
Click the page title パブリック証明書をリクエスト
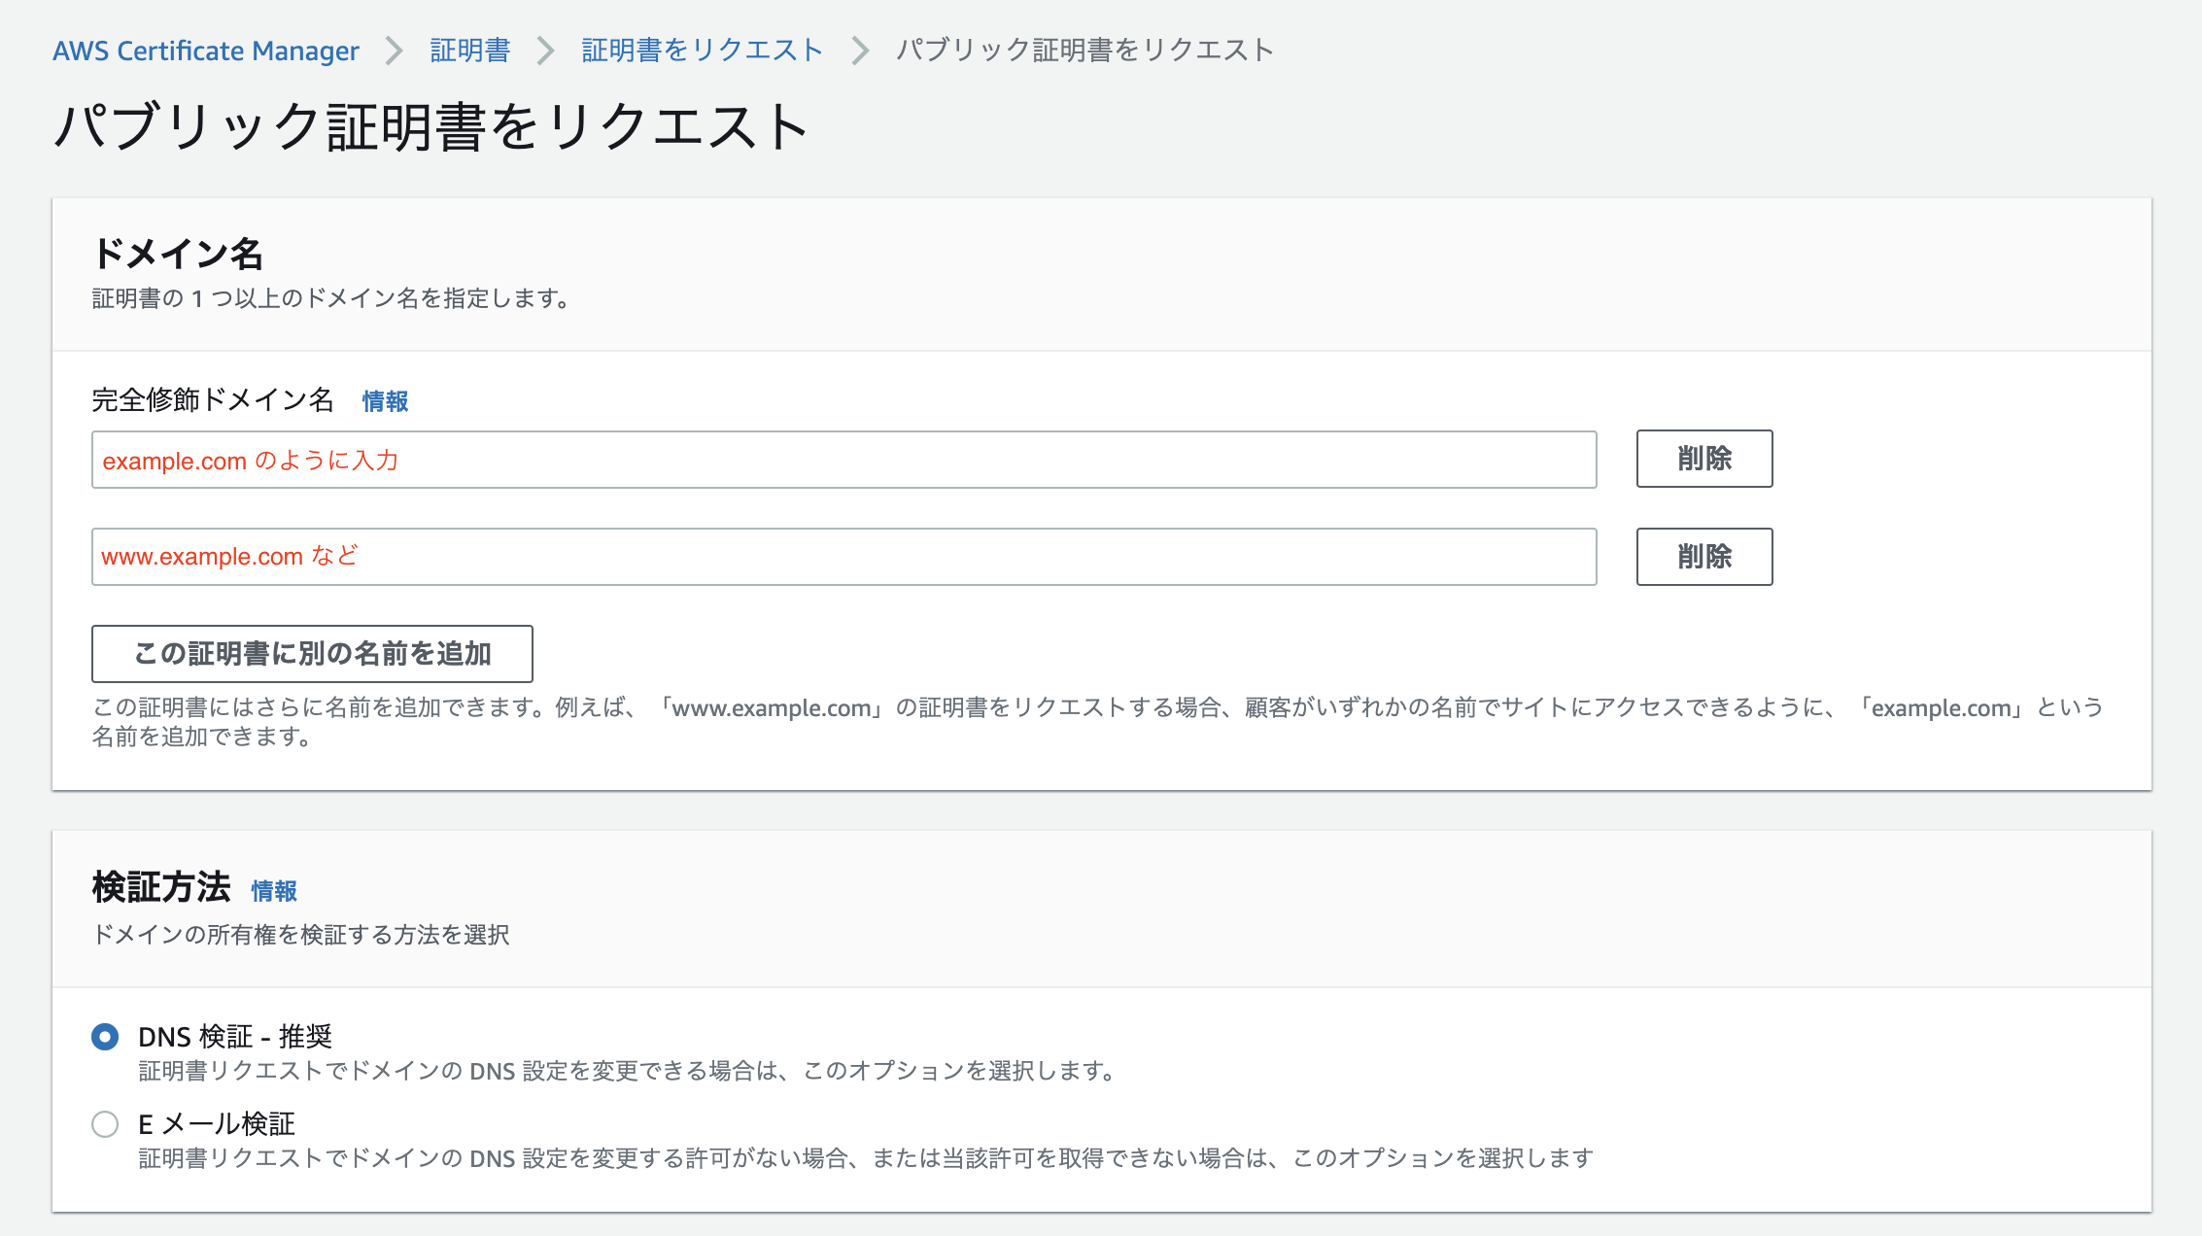click(431, 127)
